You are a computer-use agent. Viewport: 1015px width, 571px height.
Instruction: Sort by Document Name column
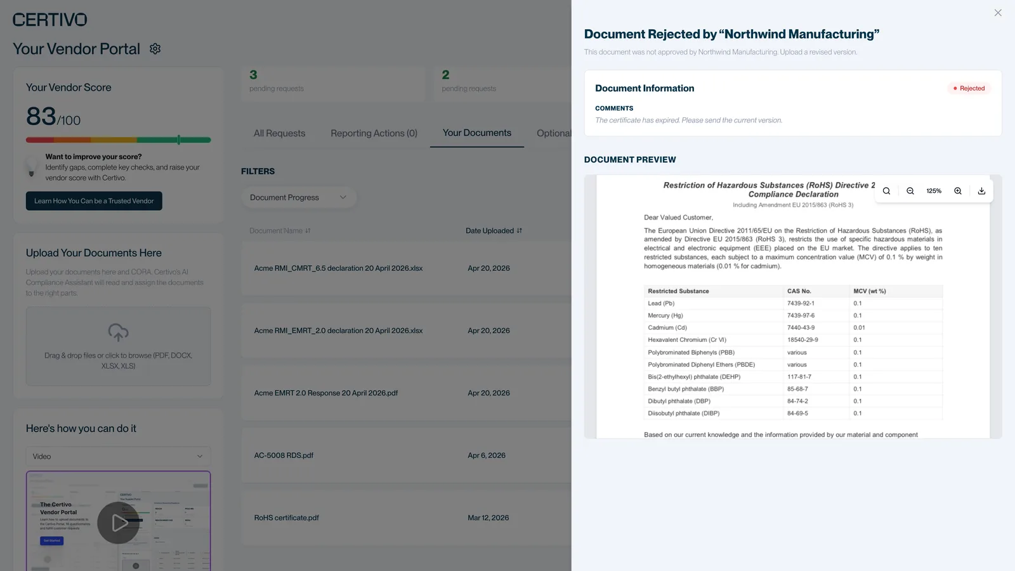click(280, 231)
